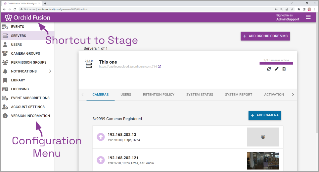Click the page vertical scrollbar
Image resolution: width=319 pixels, height=172 pixels.
(317, 73)
